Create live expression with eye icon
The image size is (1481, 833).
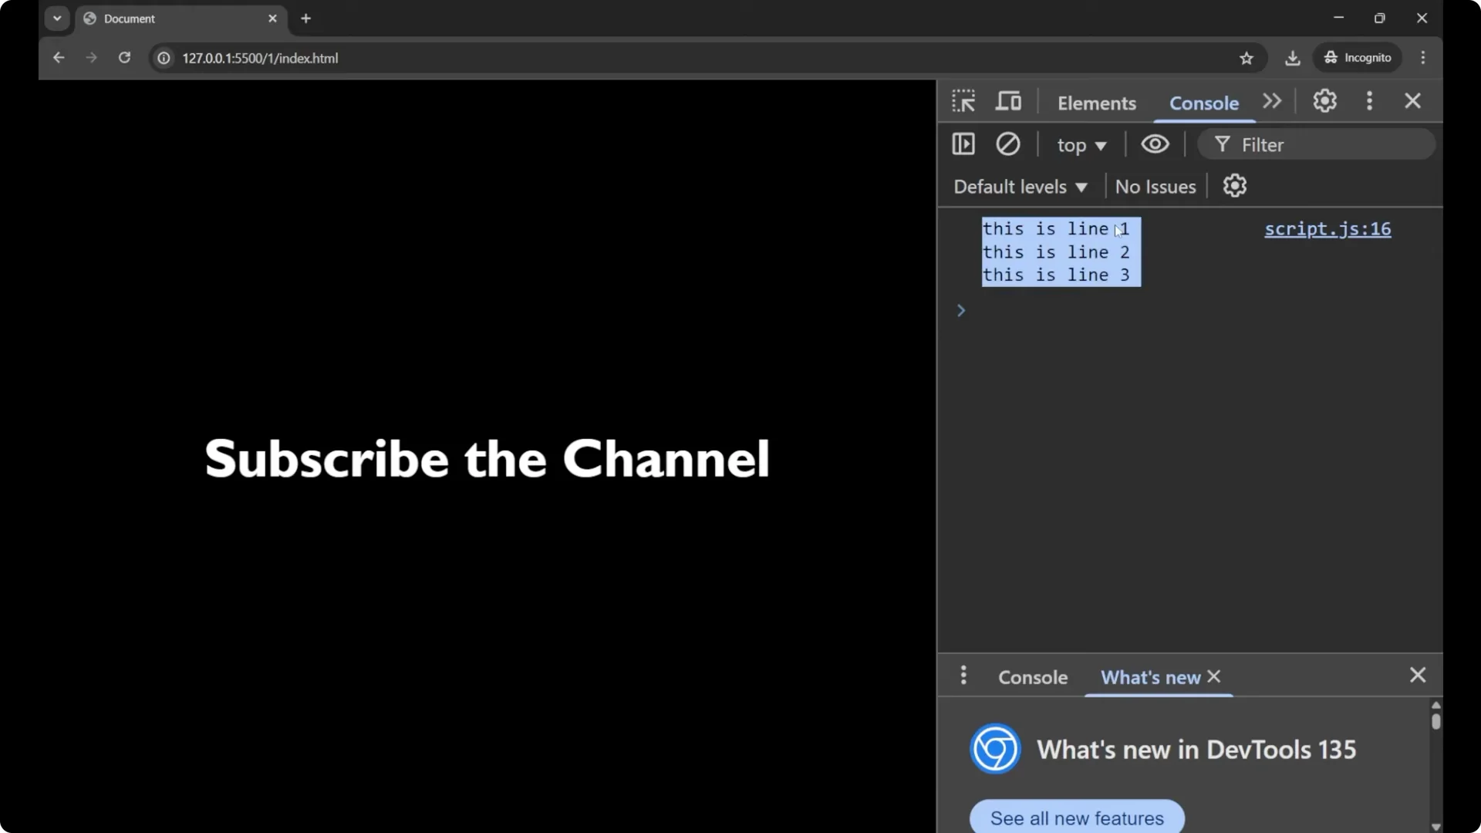pos(1155,144)
